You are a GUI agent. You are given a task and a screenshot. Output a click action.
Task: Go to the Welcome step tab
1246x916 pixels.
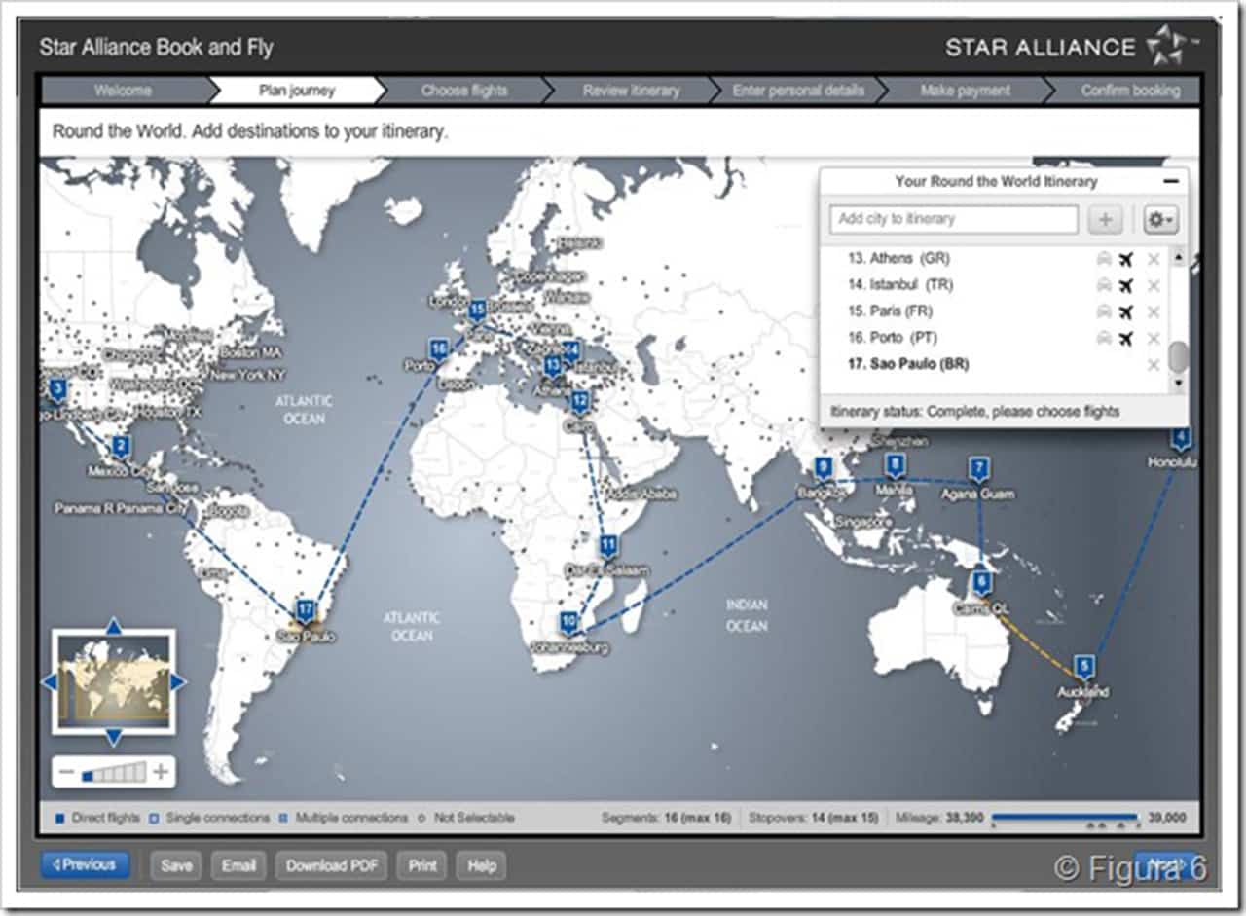[123, 91]
